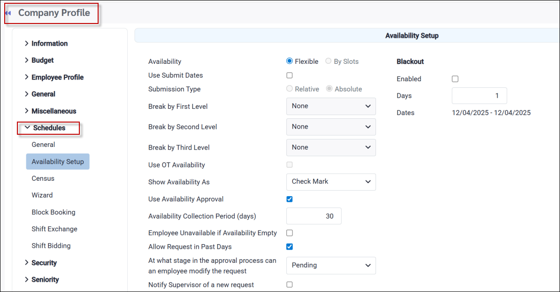Open the Show Availability As dropdown
Viewport: 560px width, 292px height.
(x=331, y=182)
